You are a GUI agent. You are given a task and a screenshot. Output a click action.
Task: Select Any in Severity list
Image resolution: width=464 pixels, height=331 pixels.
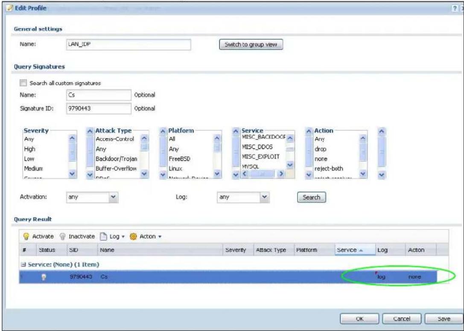click(29, 139)
